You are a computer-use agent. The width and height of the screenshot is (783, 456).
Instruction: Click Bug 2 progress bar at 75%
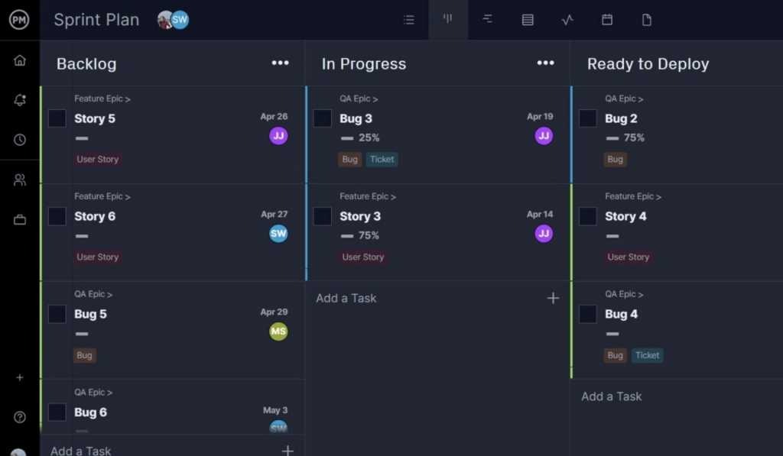pos(612,138)
